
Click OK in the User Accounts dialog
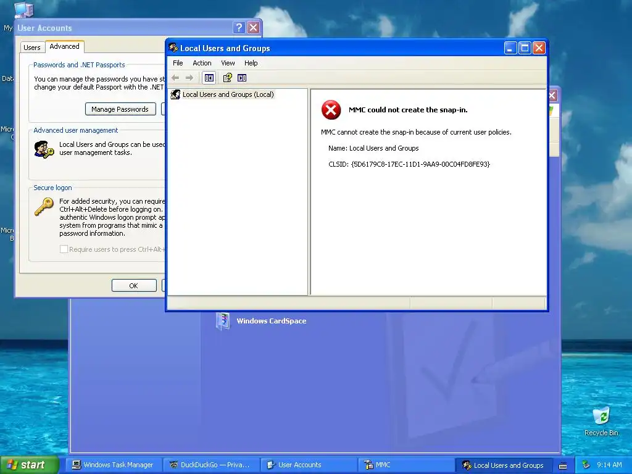point(134,285)
